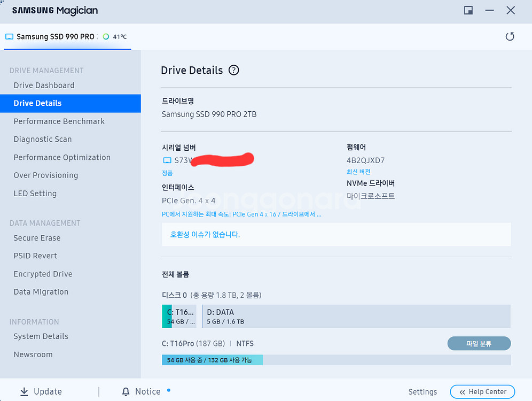Click the NTFS file system label
Screen dimensions: 532x401
(245, 343)
